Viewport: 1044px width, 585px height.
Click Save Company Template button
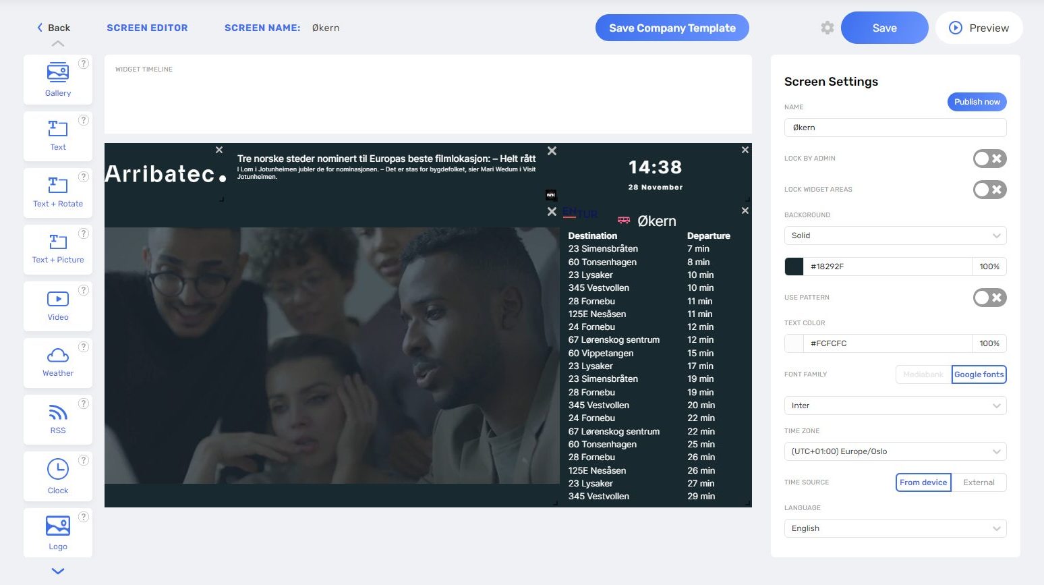click(x=672, y=28)
